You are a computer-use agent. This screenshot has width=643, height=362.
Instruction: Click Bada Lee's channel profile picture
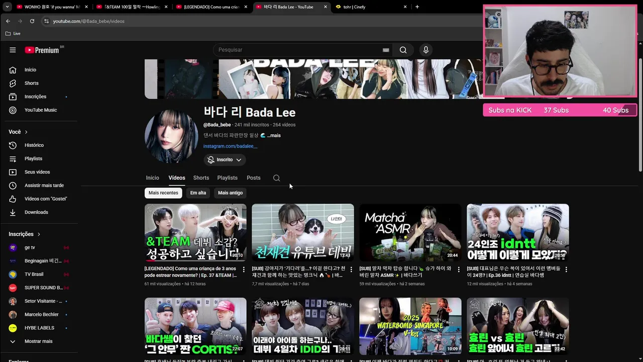click(x=171, y=136)
